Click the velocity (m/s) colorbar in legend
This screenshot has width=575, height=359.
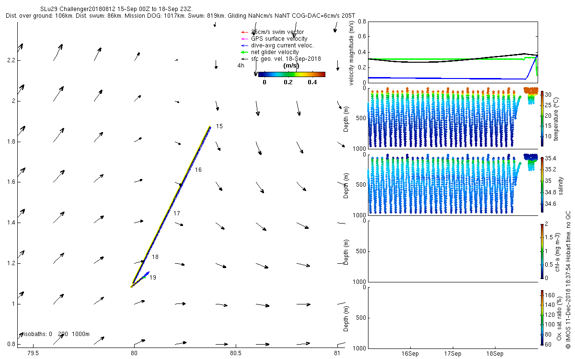[x=291, y=74]
